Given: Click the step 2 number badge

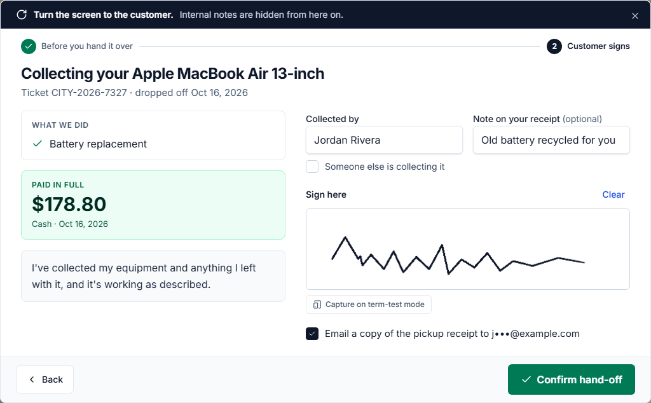Looking at the screenshot, I should point(554,46).
